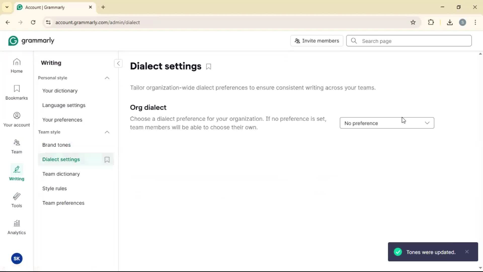Viewport: 483px width, 272px height.
Task: Open the Your account section icon
Action: click(x=17, y=119)
